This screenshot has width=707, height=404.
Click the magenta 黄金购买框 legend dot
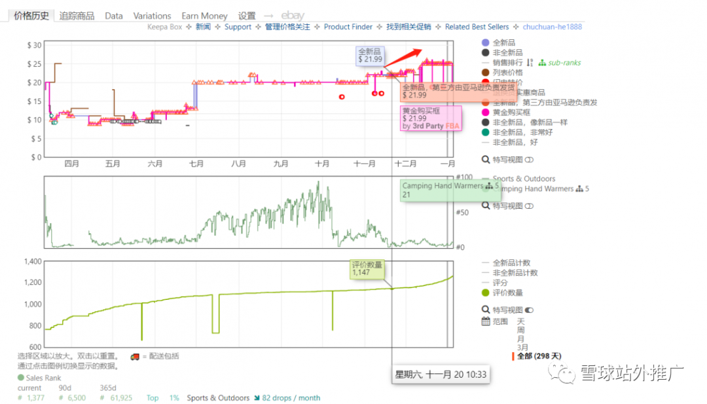[x=486, y=112]
